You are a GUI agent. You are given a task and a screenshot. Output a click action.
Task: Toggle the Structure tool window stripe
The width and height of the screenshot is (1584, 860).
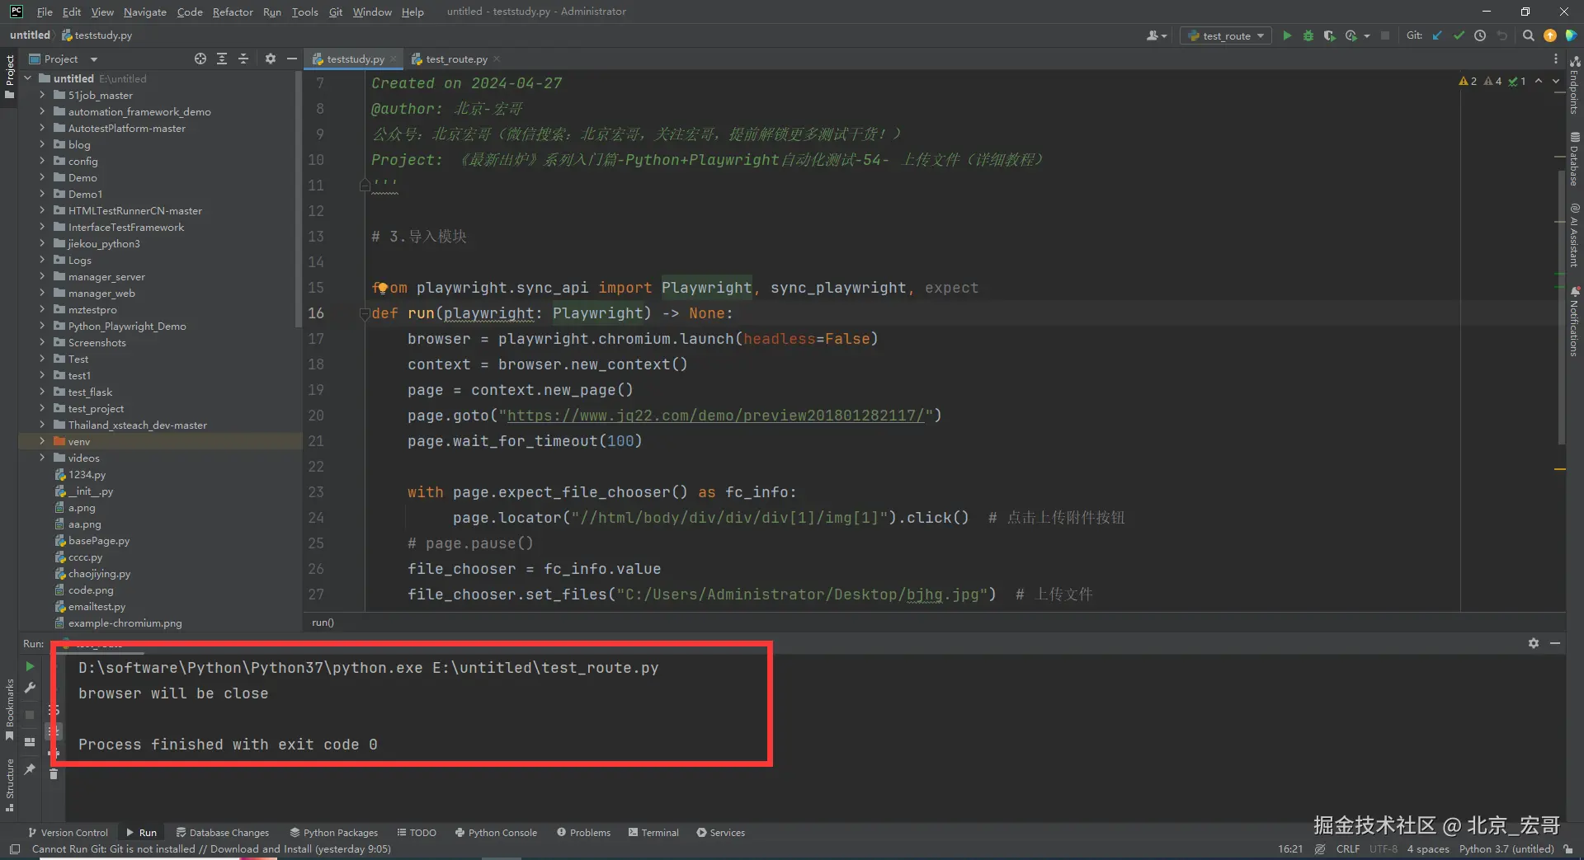(x=10, y=784)
